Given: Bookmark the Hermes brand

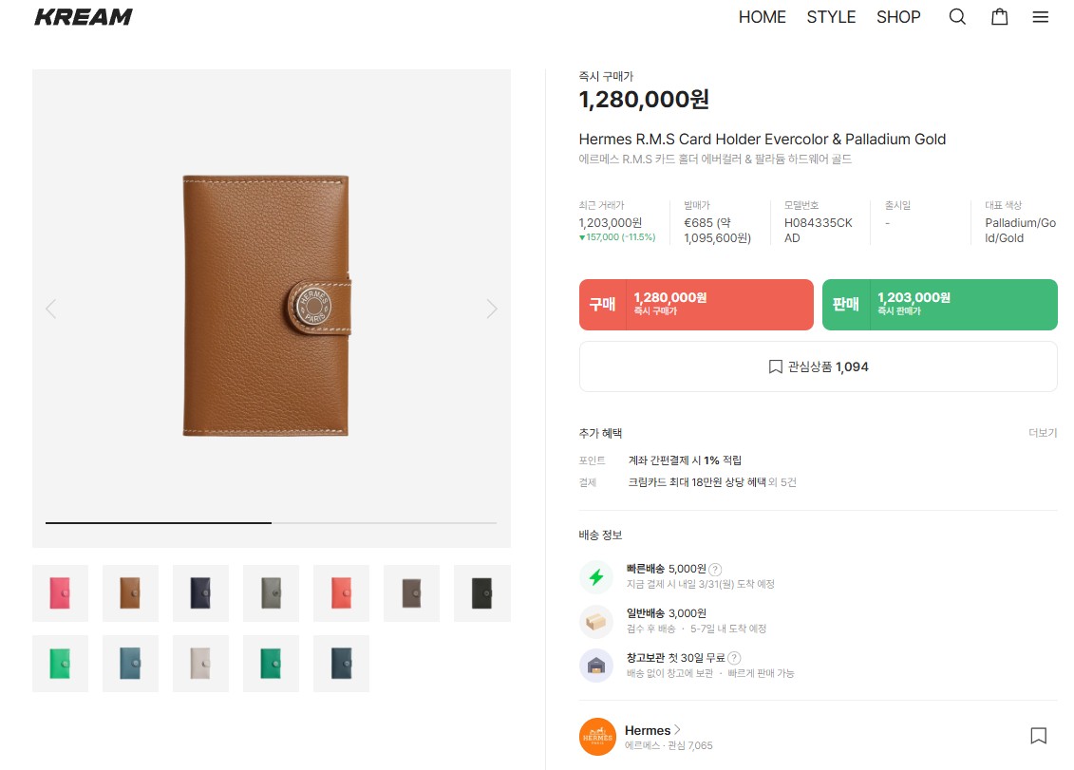Looking at the screenshot, I should (1038, 736).
